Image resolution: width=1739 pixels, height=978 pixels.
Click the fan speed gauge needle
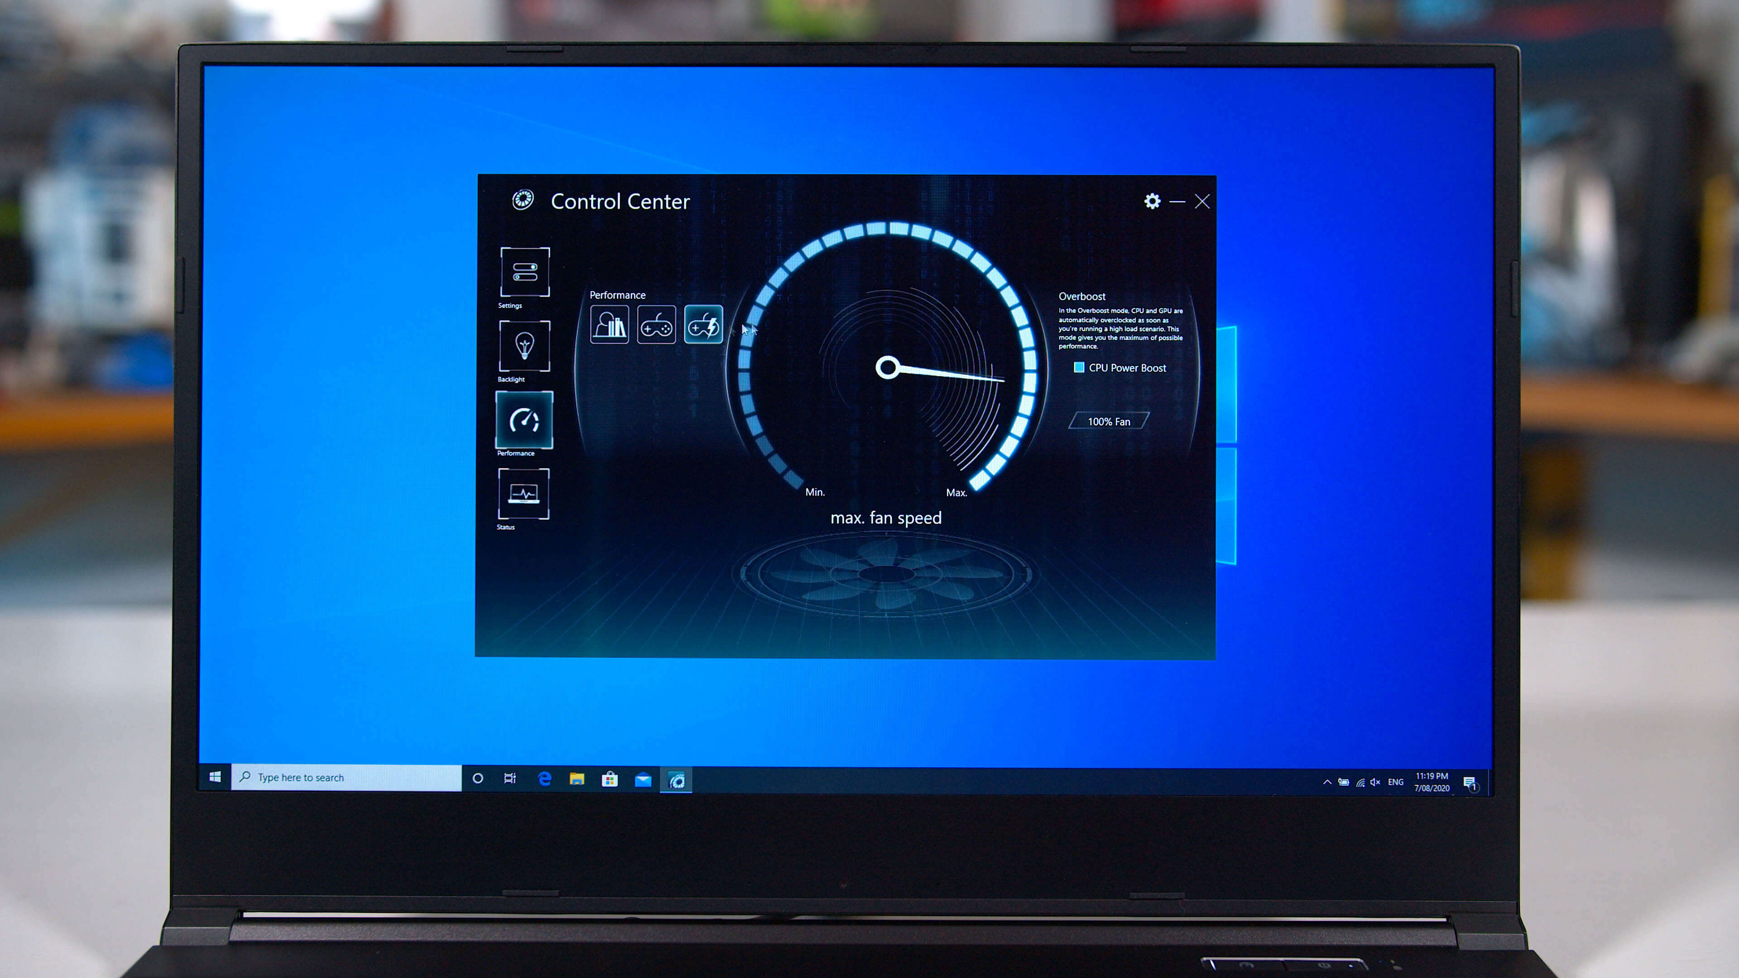pos(945,373)
